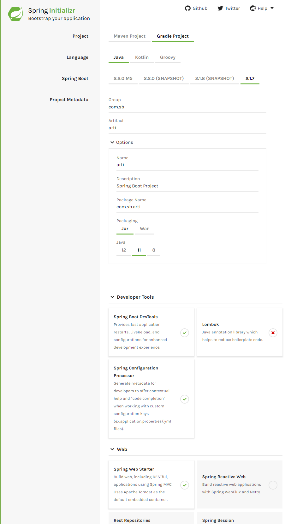285x524 pixels.
Task: Select Maven Project tab
Action: coord(129,36)
